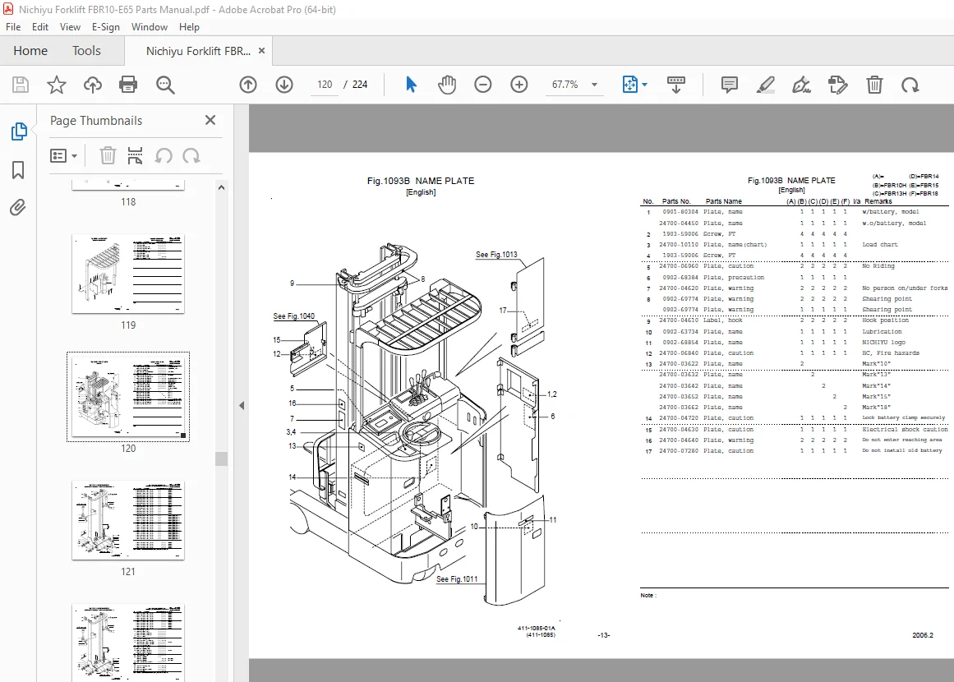954x682 pixels.
Task: Collapse the navigation pane with the arrow
Action: click(242, 406)
